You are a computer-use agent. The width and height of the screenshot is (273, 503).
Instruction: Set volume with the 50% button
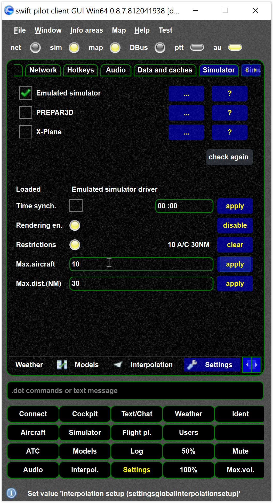click(188, 451)
